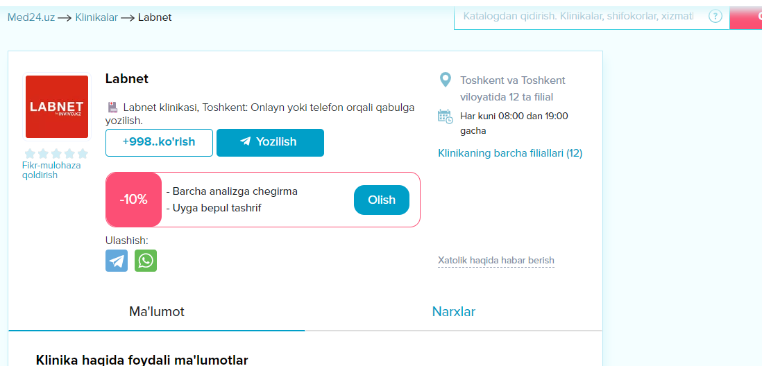Image resolution: width=762 pixels, height=366 pixels.
Task: Click the calendar clock schedule icon
Action: tap(445, 116)
